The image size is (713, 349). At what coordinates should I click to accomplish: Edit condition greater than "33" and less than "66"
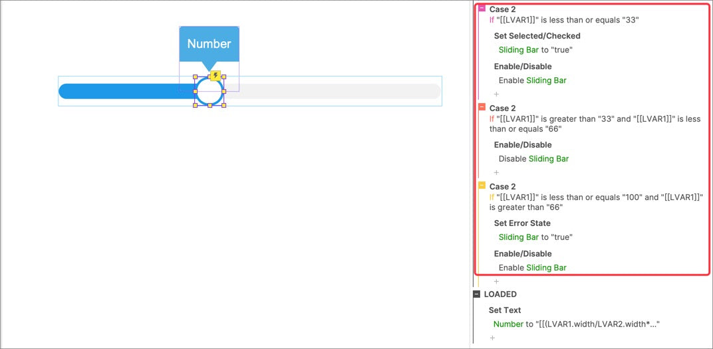point(595,124)
